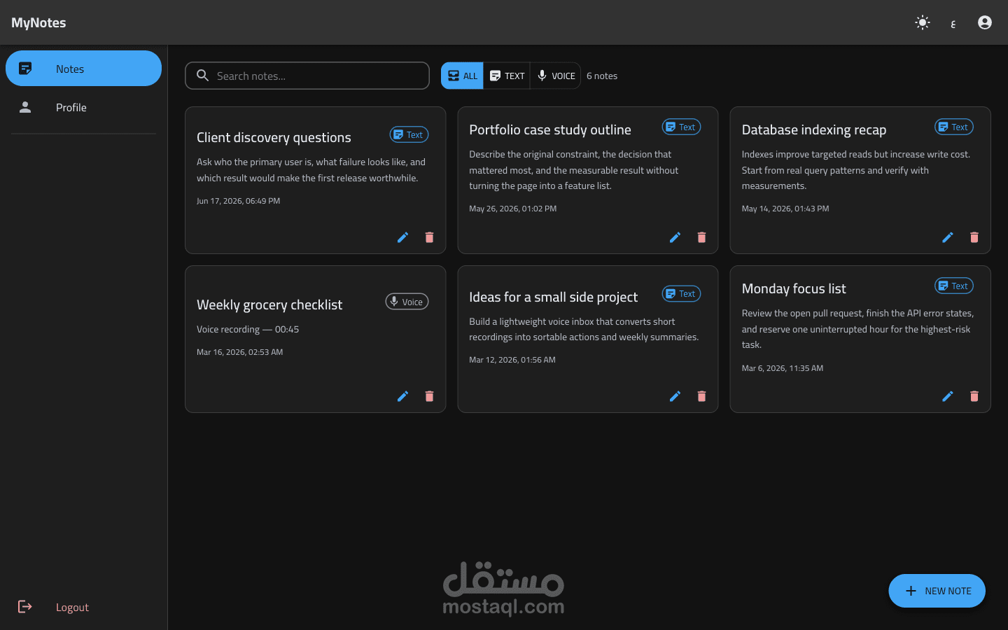Edit the Client discovery questions note
Viewport: 1008px width, 630px height.
pos(402,237)
